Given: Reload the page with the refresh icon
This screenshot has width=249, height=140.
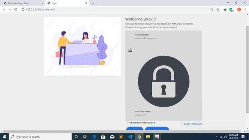Looking at the screenshot, I should click(16, 9).
